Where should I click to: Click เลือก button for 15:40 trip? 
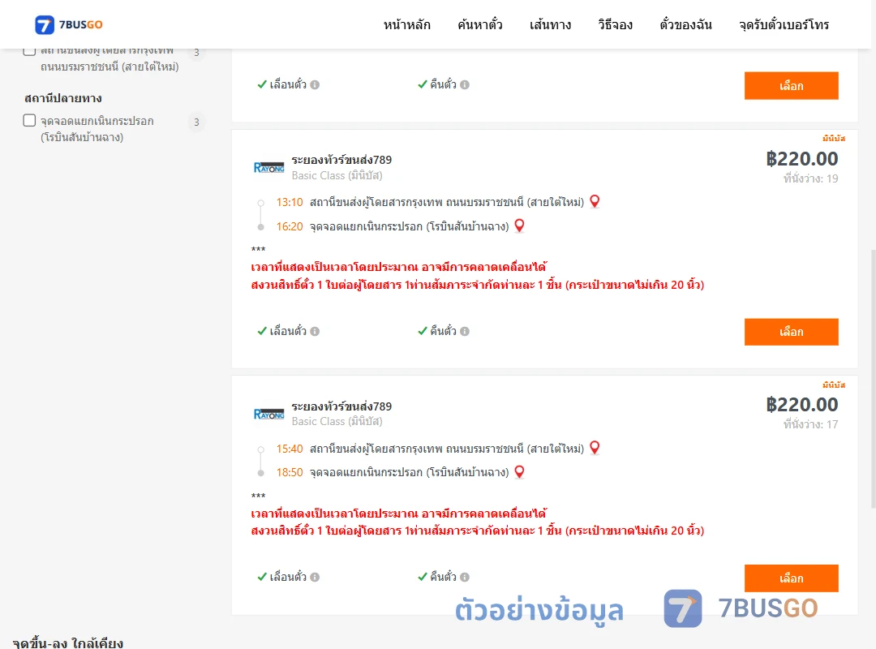pyautogui.click(x=791, y=578)
